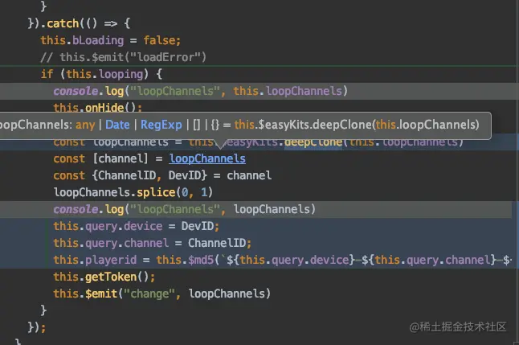Click the RegExp type in tooltip
519x345 pixels.
[x=161, y=125]
